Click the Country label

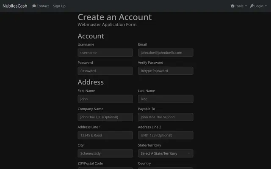(x=144, y=164)
